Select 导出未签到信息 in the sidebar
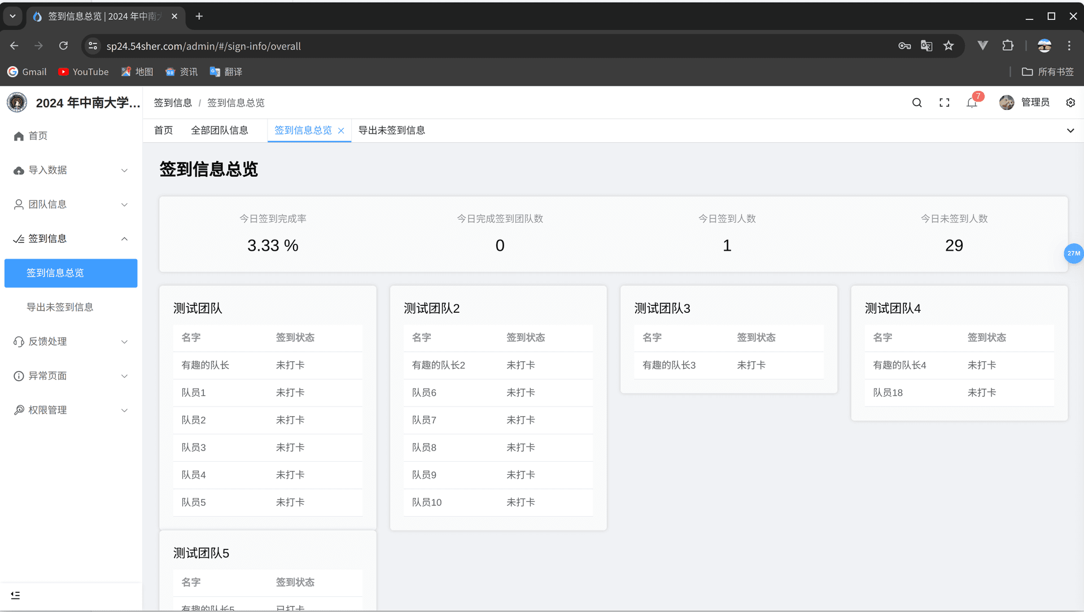1084x612 pixels. click(71, 307)
